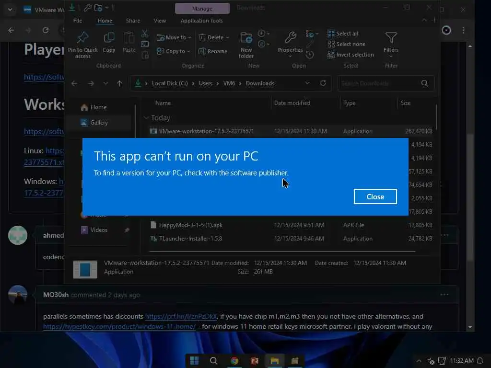Open Windows Start menu

195,361
